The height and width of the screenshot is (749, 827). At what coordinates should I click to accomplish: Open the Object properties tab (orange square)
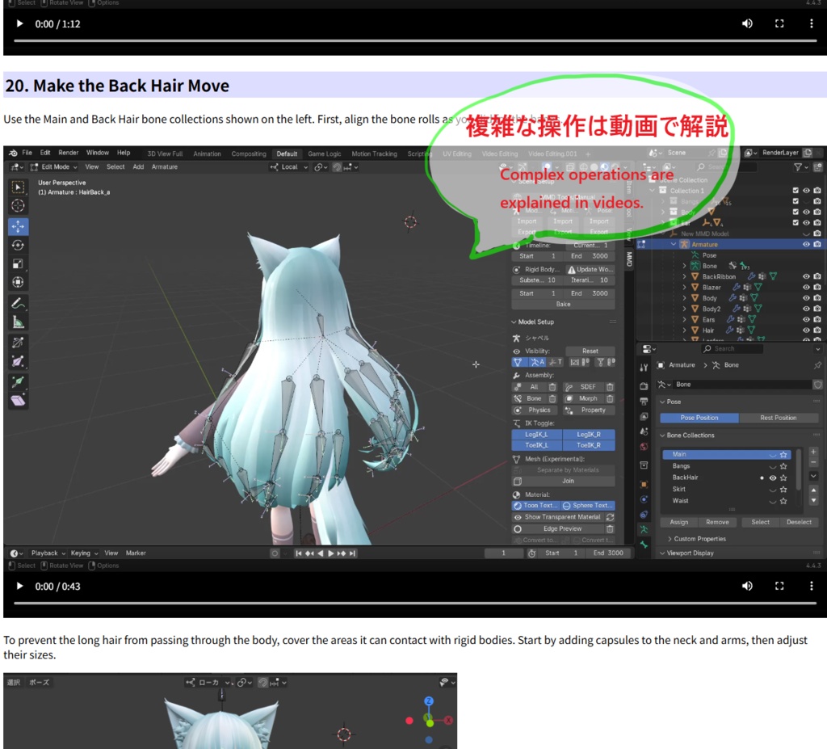(x=644, y=484)
